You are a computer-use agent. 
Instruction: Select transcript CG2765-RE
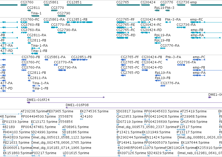click(124, 27)
